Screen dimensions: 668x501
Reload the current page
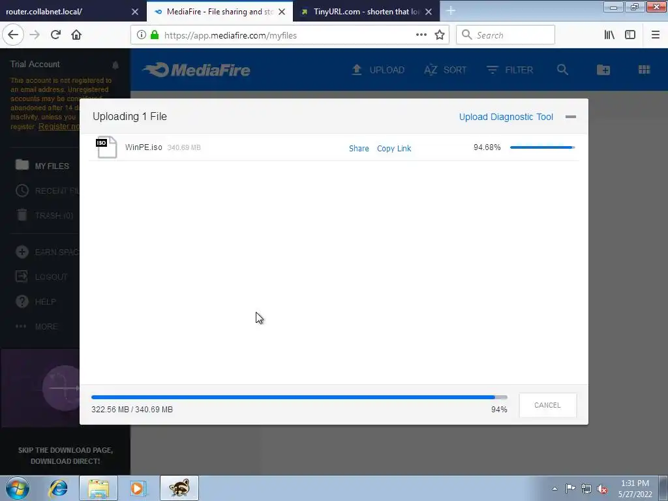[x=55, y=35]
